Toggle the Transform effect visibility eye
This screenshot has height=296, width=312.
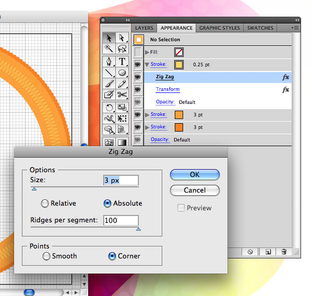tap(138, 90)
